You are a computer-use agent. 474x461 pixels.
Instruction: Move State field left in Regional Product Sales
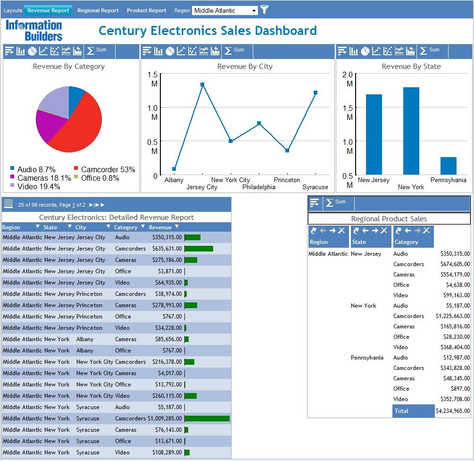click(365, 230)
